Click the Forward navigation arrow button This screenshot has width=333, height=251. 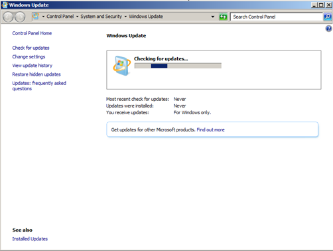pyautogui.click(x=20, y=17)
